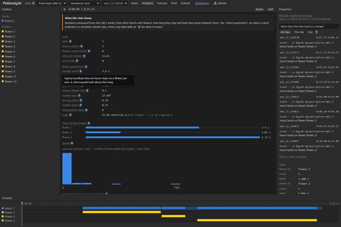341x227 pixels.
Task: Open the Dataset tab
Action: [185, 3]
